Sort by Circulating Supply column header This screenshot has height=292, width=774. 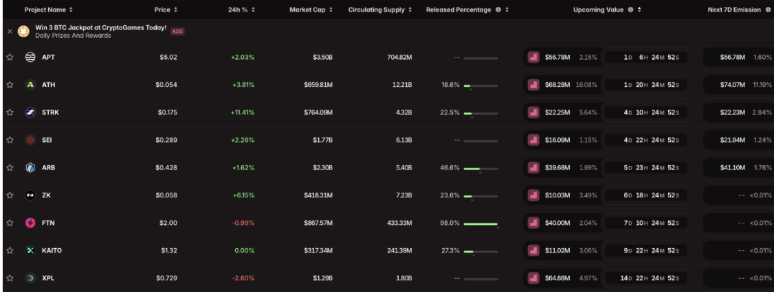click(380, 10)
